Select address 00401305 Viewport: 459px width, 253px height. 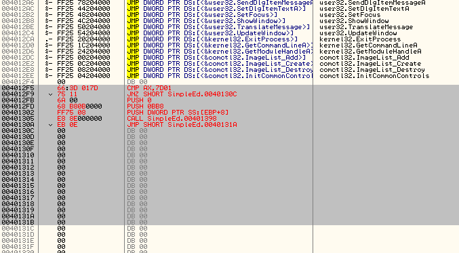[18, 119]
